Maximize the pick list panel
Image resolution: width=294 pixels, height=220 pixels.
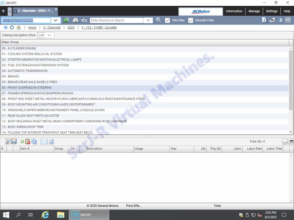click(x=291, y=141)
